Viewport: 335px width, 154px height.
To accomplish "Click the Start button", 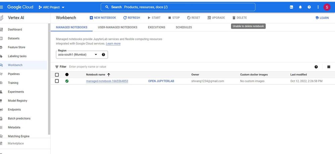I will [154, 18].
